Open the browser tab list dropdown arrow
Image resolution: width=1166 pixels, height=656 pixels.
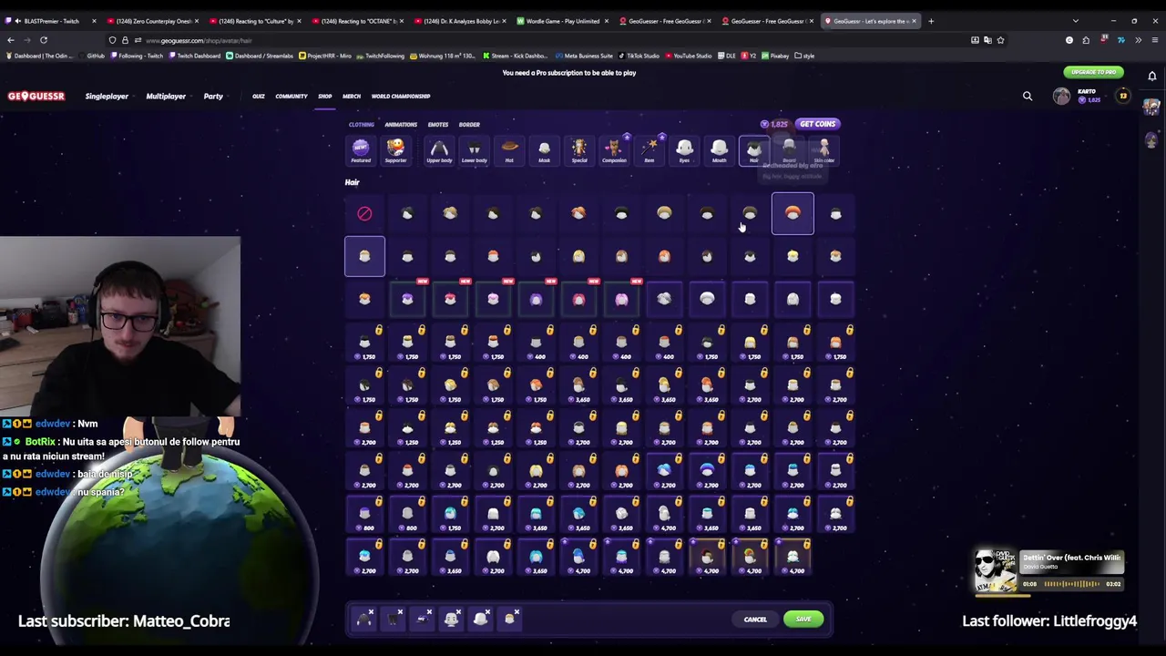tap(1076, 21)
